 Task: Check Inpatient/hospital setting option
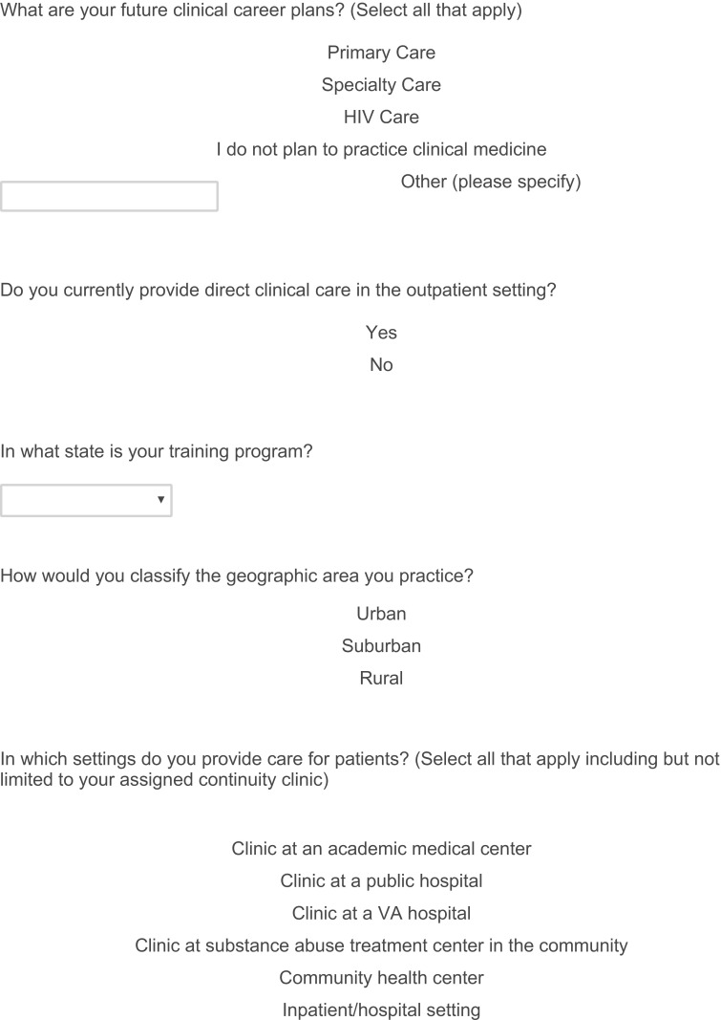point(381,1010)
